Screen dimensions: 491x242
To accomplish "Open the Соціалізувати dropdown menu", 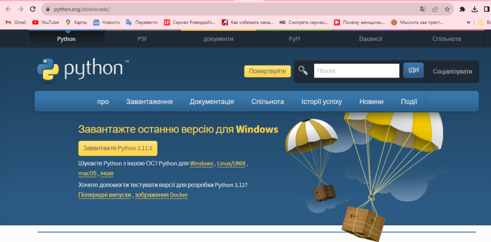I will pyautogui.click(x=452, y=71).
